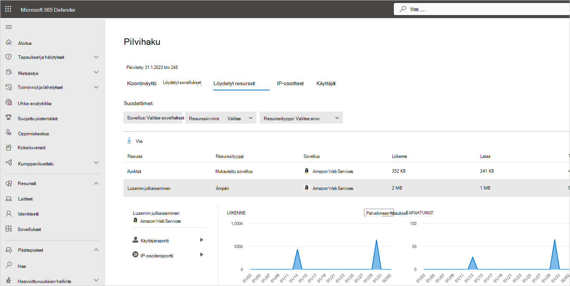This screenshot has height=286, width=570.
Task: Click Amazon logo in Luzernin julkaiseminen row
Action: click(307, 188)
